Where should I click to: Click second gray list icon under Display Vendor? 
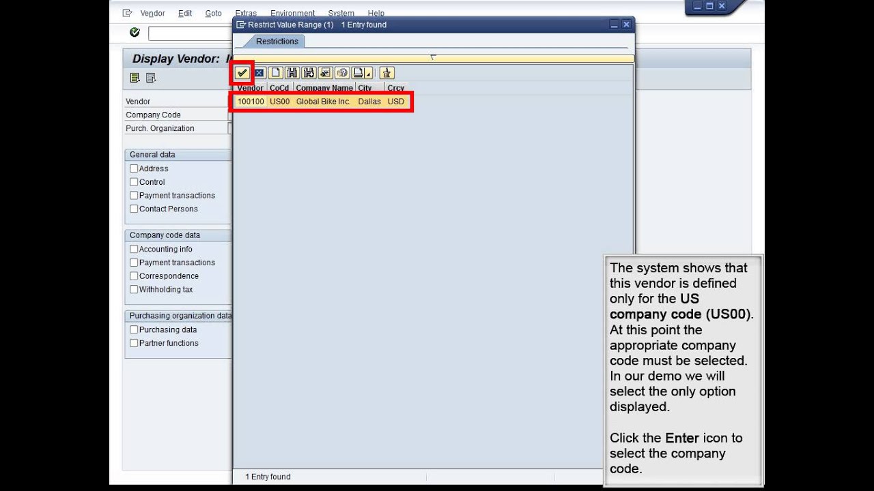pos(151,78)
